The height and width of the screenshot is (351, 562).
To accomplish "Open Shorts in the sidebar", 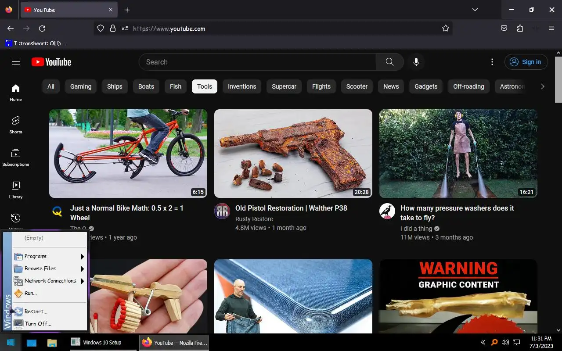I will coord(16,125).
